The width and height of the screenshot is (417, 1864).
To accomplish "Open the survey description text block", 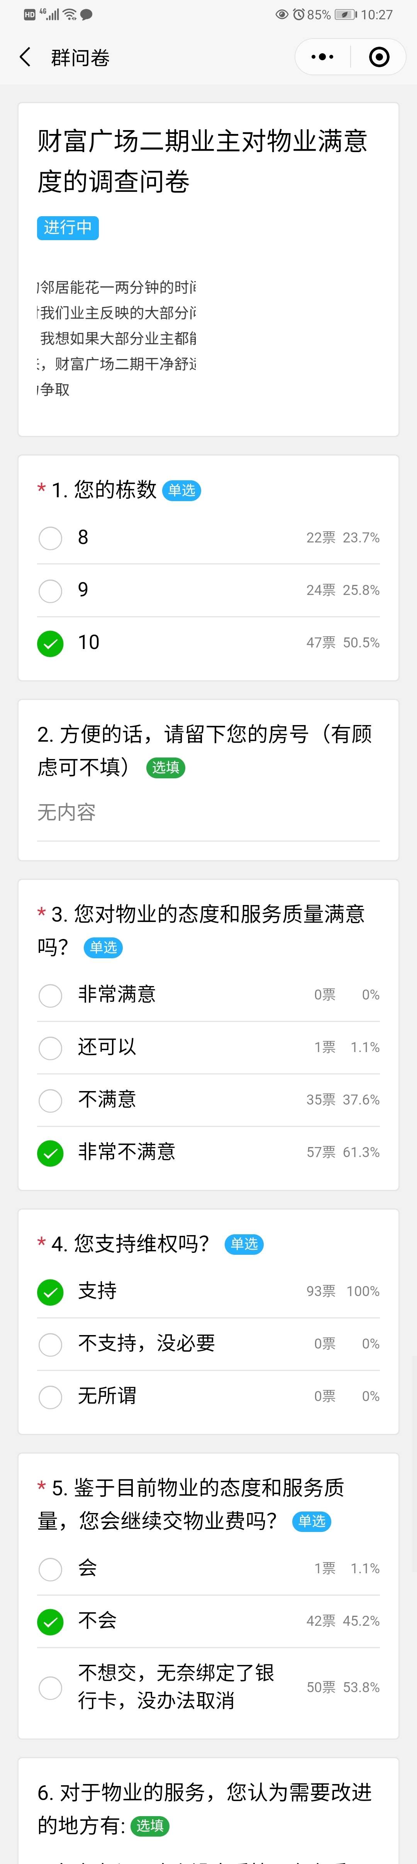I will tap(117, 338).
